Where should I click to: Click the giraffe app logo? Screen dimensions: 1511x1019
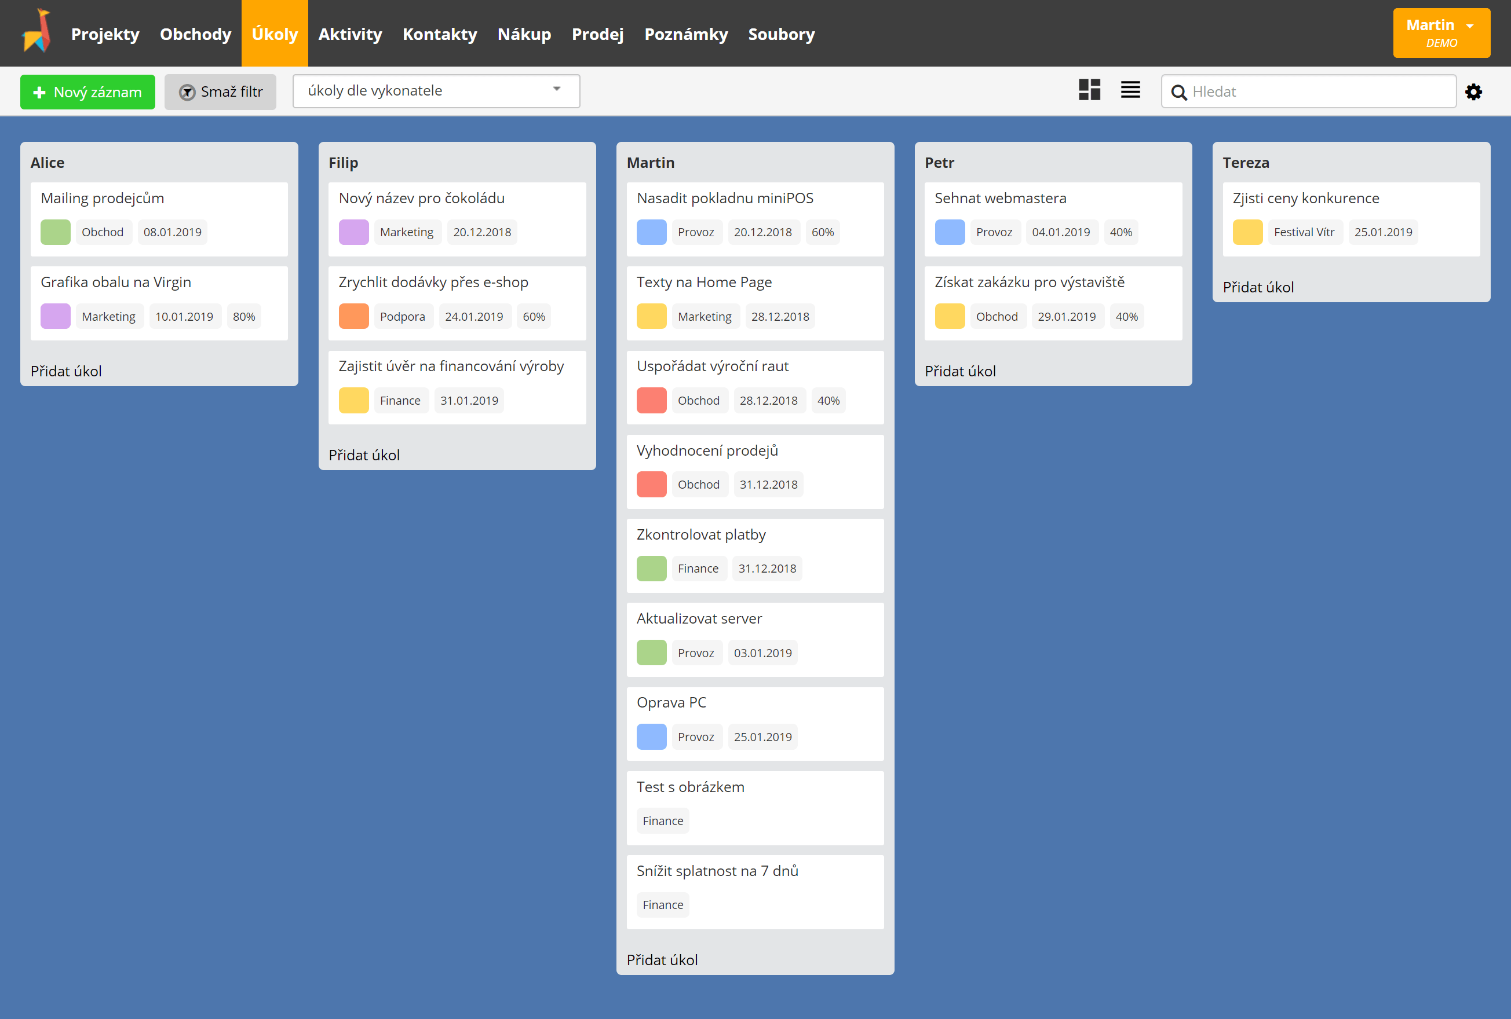point(37,31)
